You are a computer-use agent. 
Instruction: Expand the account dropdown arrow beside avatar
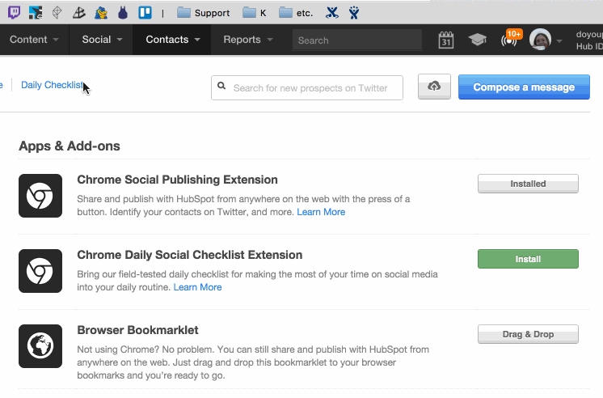[559, 40]
